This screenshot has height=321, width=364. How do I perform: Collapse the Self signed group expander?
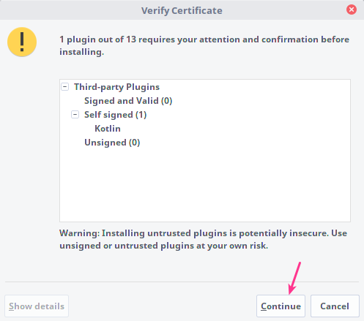75,115
